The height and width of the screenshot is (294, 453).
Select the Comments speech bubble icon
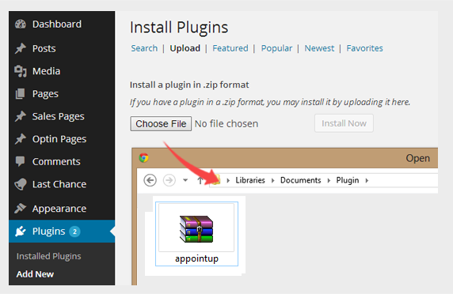pyautogui.click(x=21, y=161)
